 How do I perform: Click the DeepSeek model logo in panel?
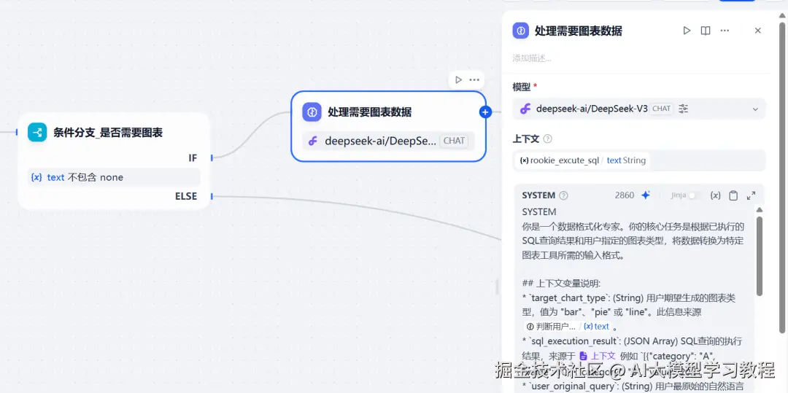click(x=525, y=109)
